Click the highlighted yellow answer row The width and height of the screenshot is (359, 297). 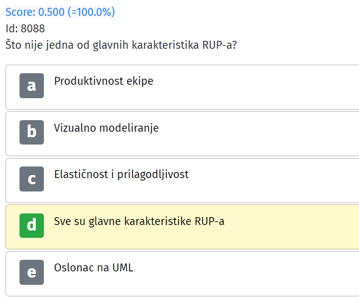click(182, 227)
